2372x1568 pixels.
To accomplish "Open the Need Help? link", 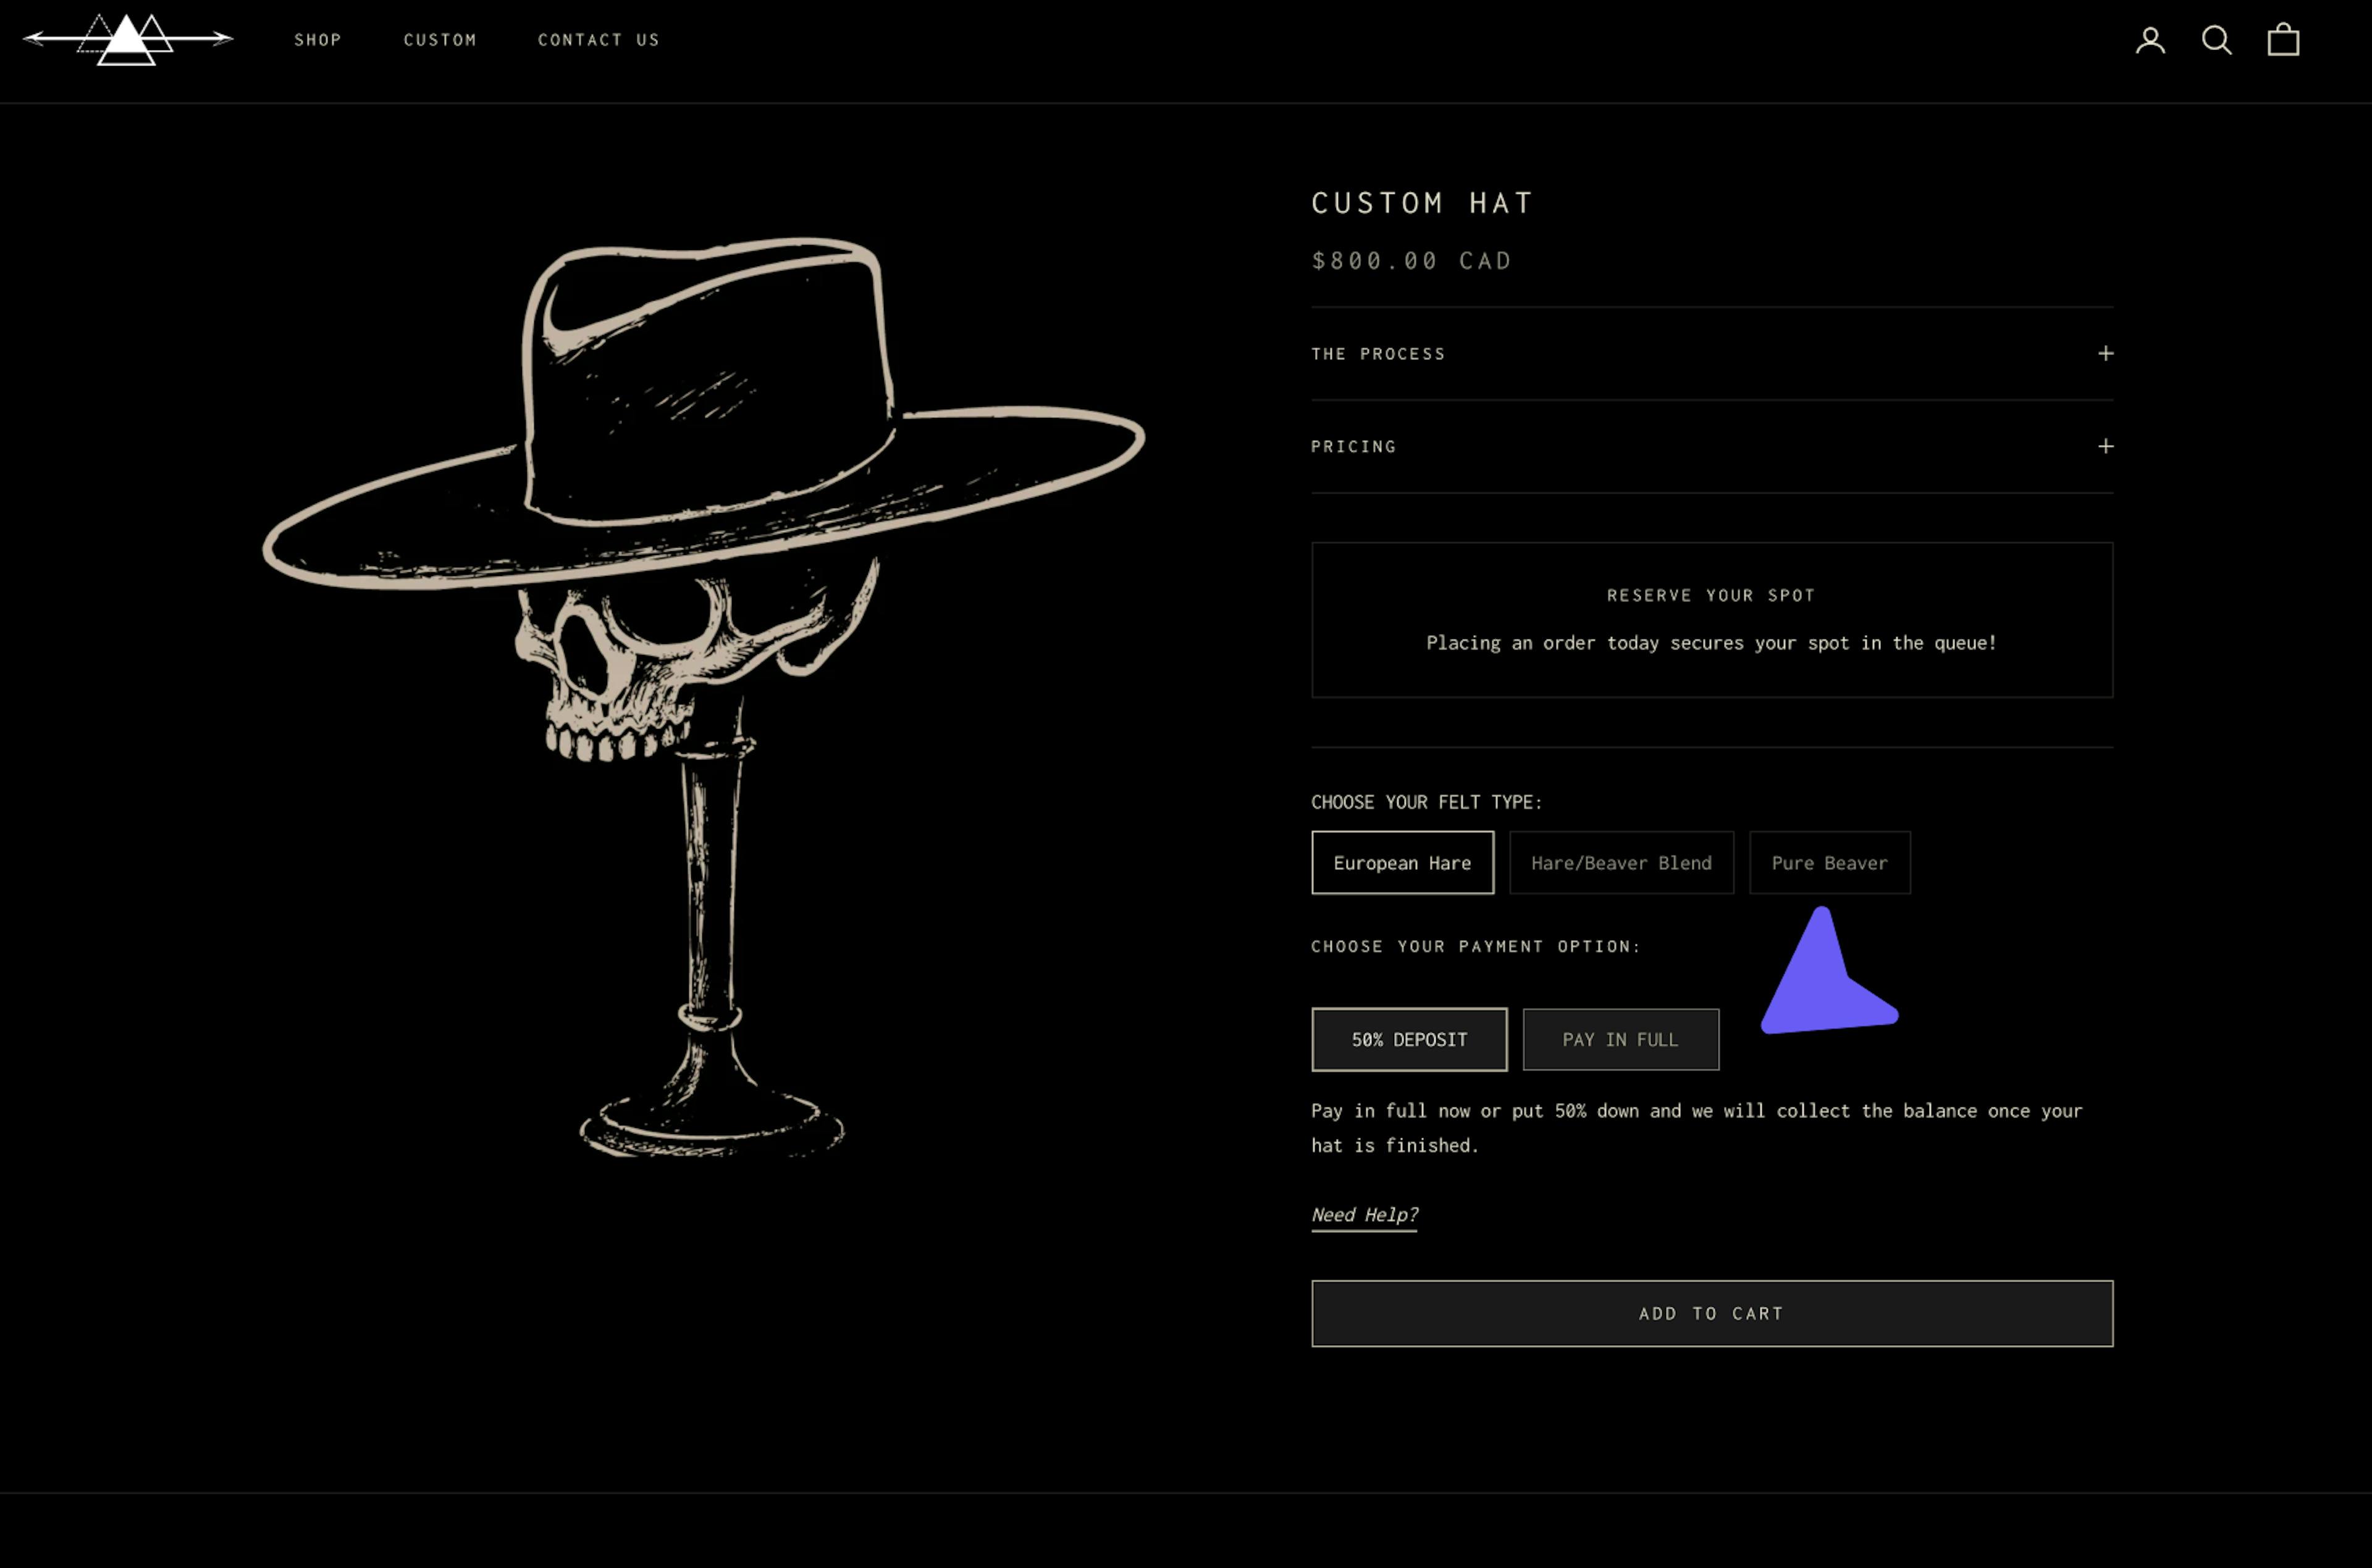I will [x=1363, y=1213].
